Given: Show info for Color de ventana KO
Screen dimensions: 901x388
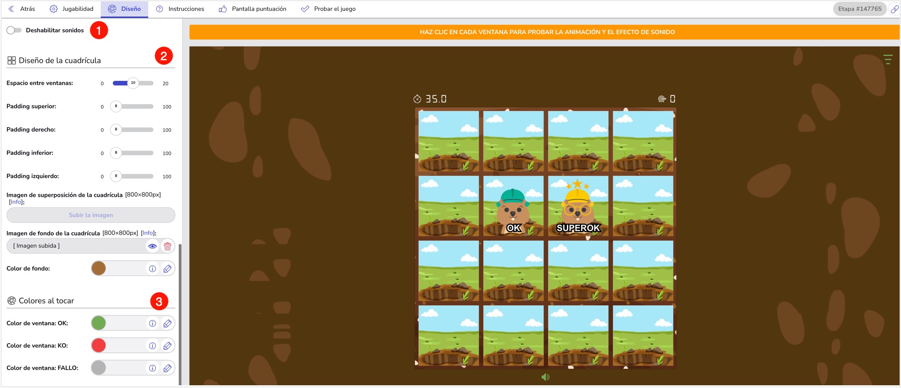Looking at the screenshot, I should pos(152,346).
